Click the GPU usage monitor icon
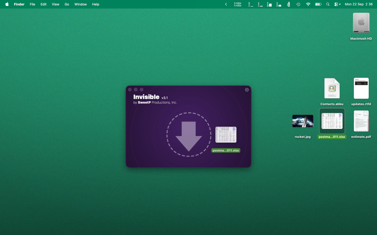The image size is (377, 235). click(x=251, y=4)
